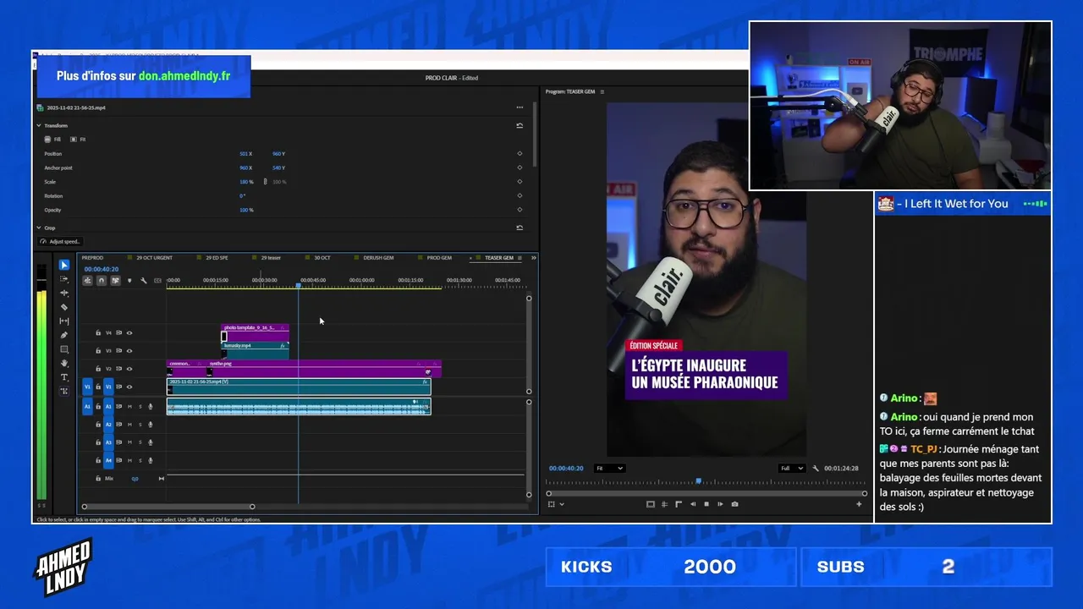Toggle V4 track eye visibility
Viewport: 1083px width, 609px height.
click(x=129, y=333)
